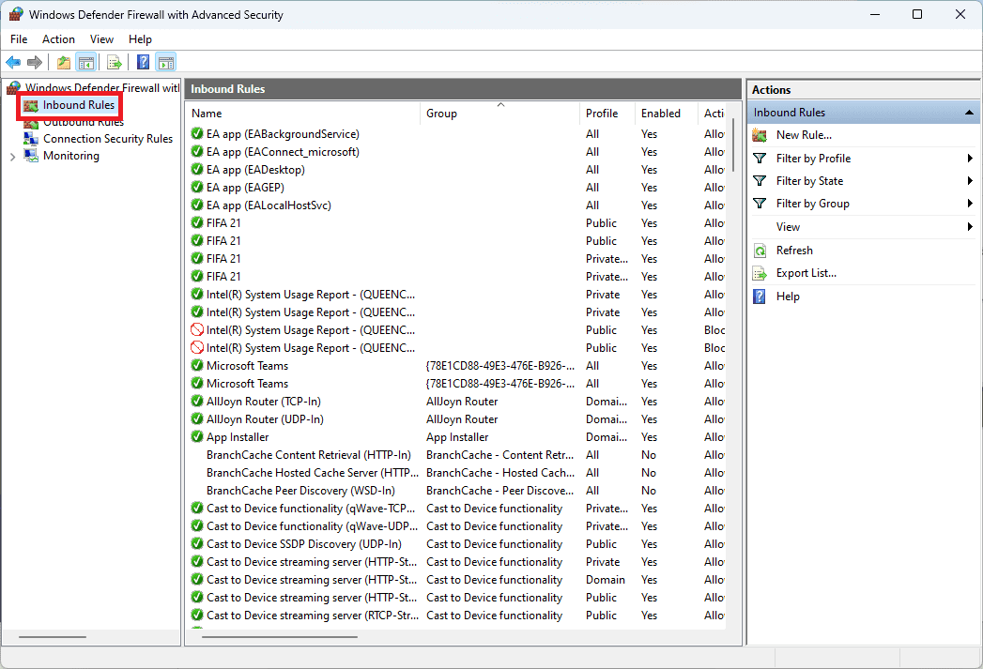This screenshot has height=669, width=983.
Task: Open the Action menu
Action: click(x=58, y=39)
